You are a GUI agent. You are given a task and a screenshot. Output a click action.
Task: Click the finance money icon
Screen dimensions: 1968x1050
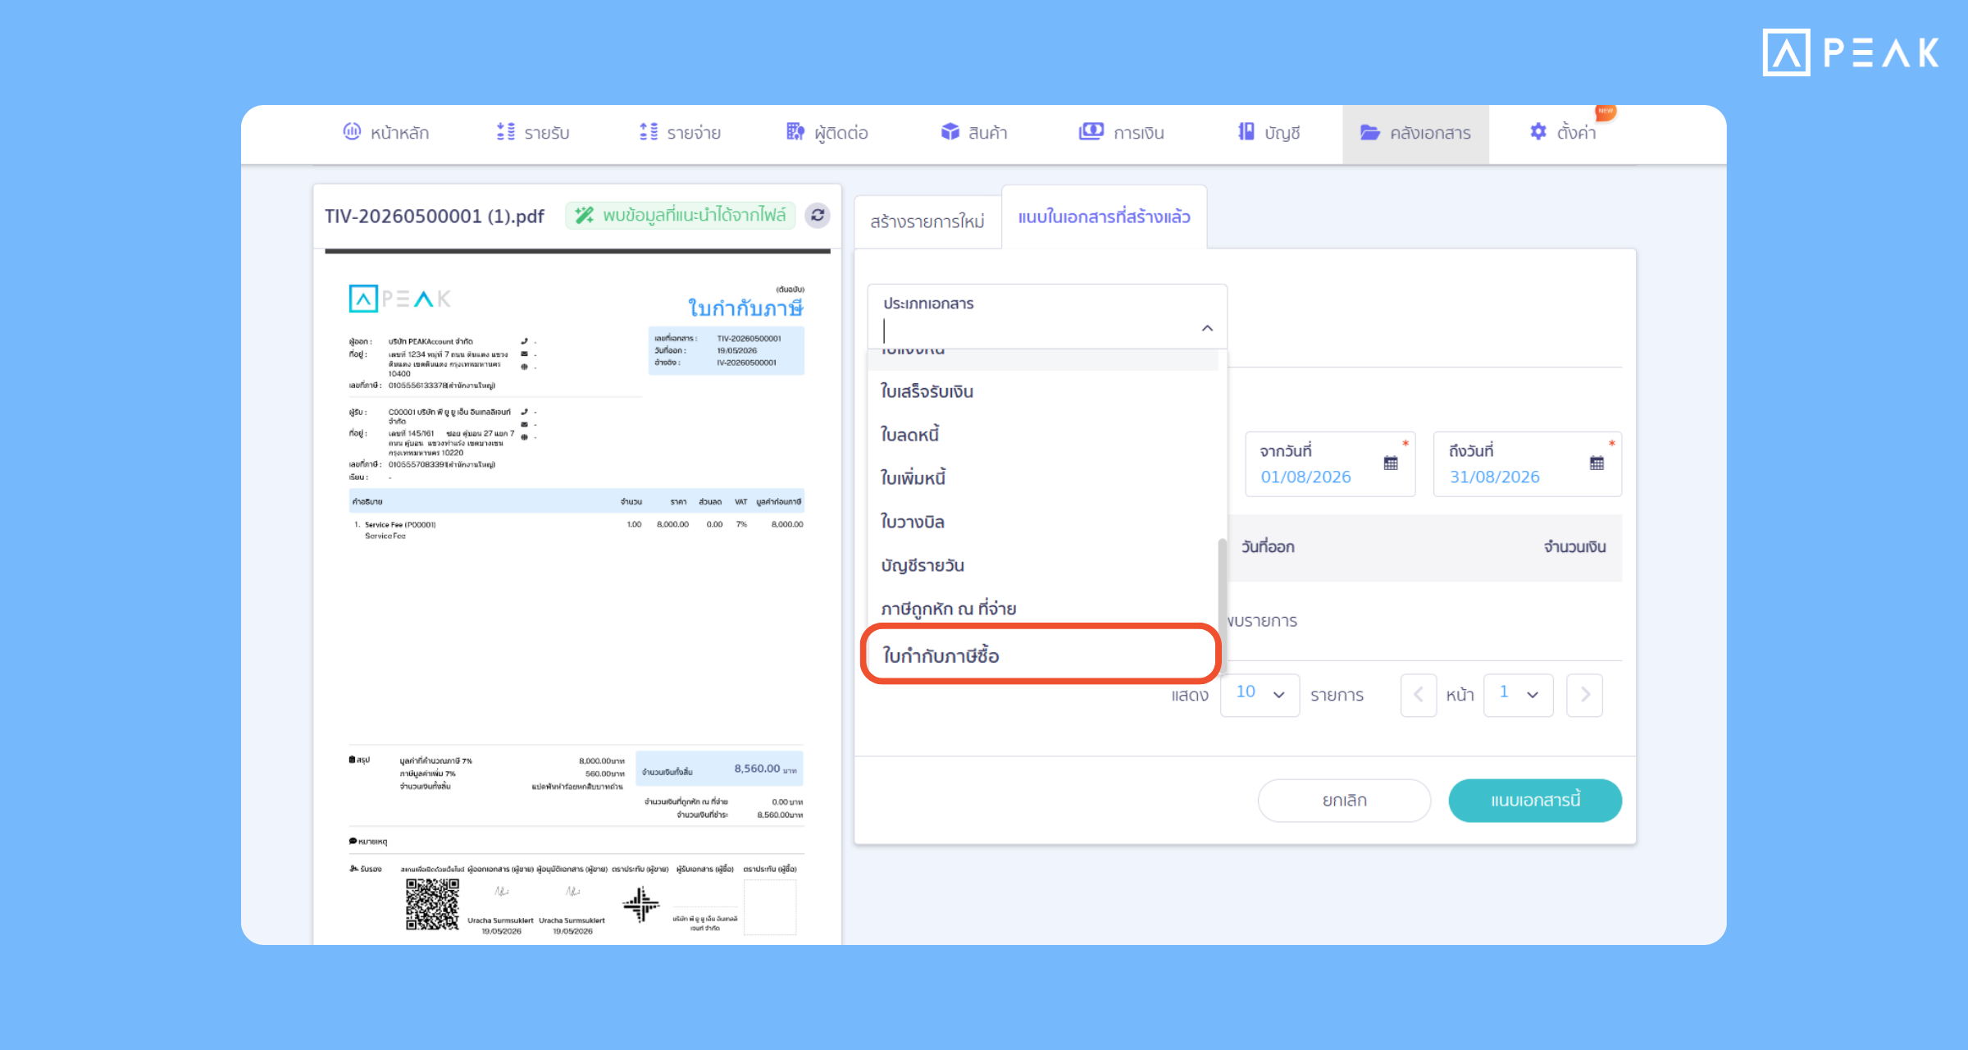1091,131
